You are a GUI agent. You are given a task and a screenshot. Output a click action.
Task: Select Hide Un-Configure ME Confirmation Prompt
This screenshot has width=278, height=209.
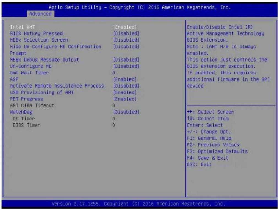click(56, 50)
